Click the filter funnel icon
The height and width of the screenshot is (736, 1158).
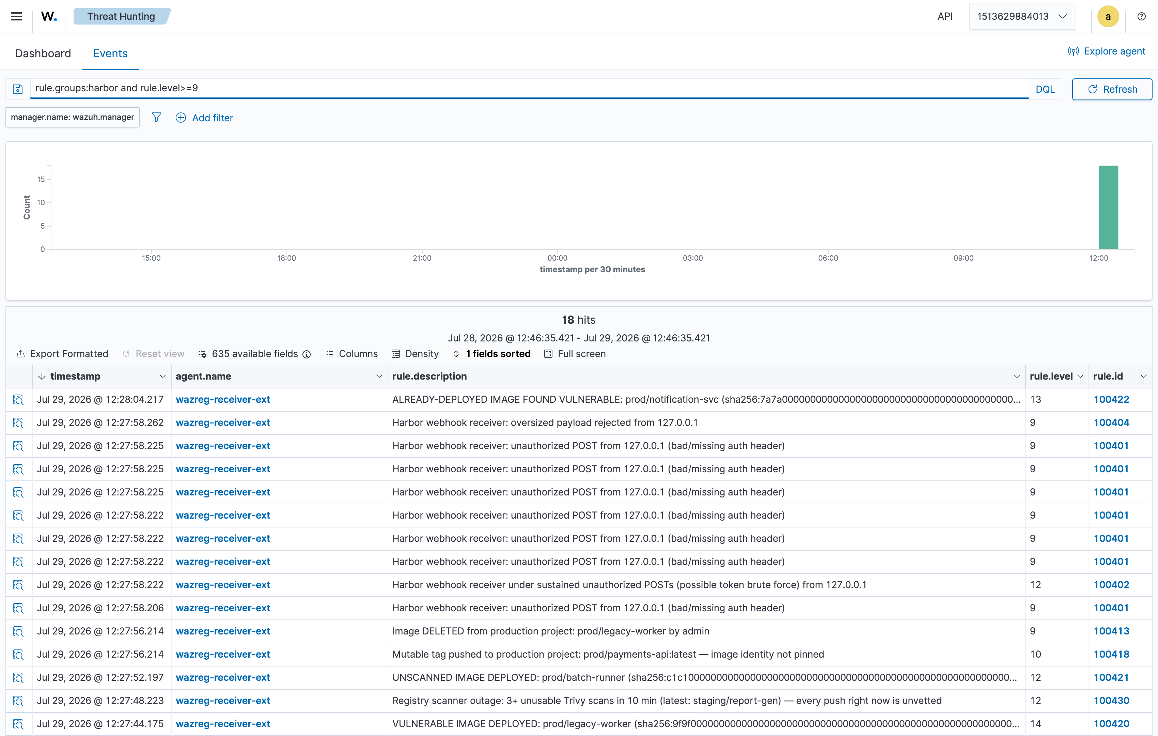pyautogui.click(x=156, y=117)
